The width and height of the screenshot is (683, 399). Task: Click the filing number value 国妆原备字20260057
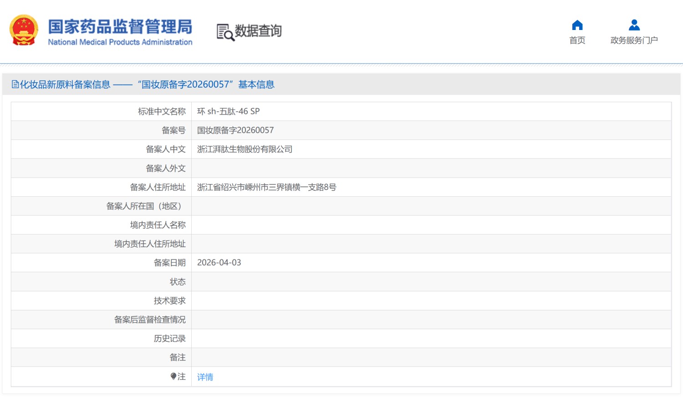235,130
